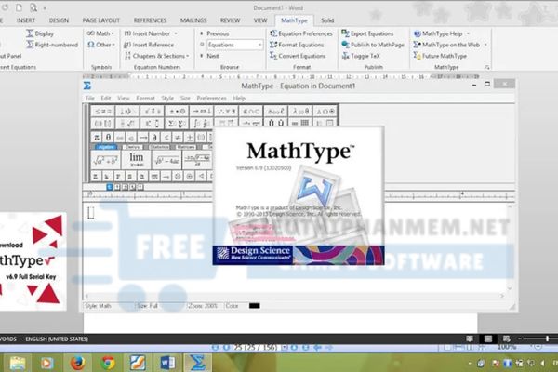Go to Previous equation in Browse group
The height and width of the screenshot is (372, 558).
point(214,33)
